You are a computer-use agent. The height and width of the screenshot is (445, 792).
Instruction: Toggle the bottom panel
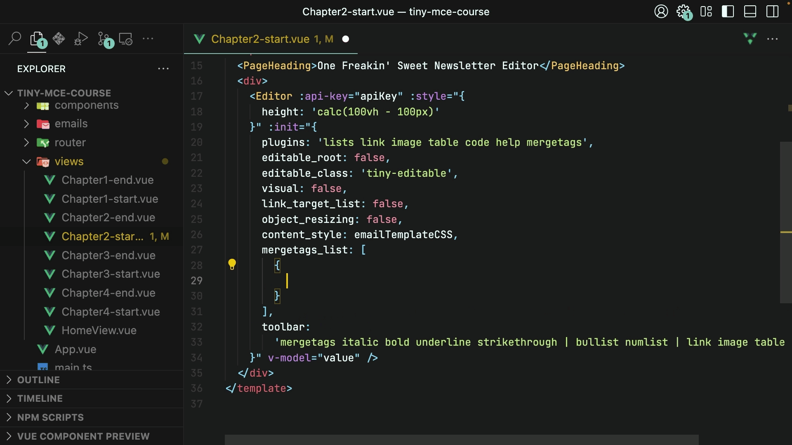(750, 12)
